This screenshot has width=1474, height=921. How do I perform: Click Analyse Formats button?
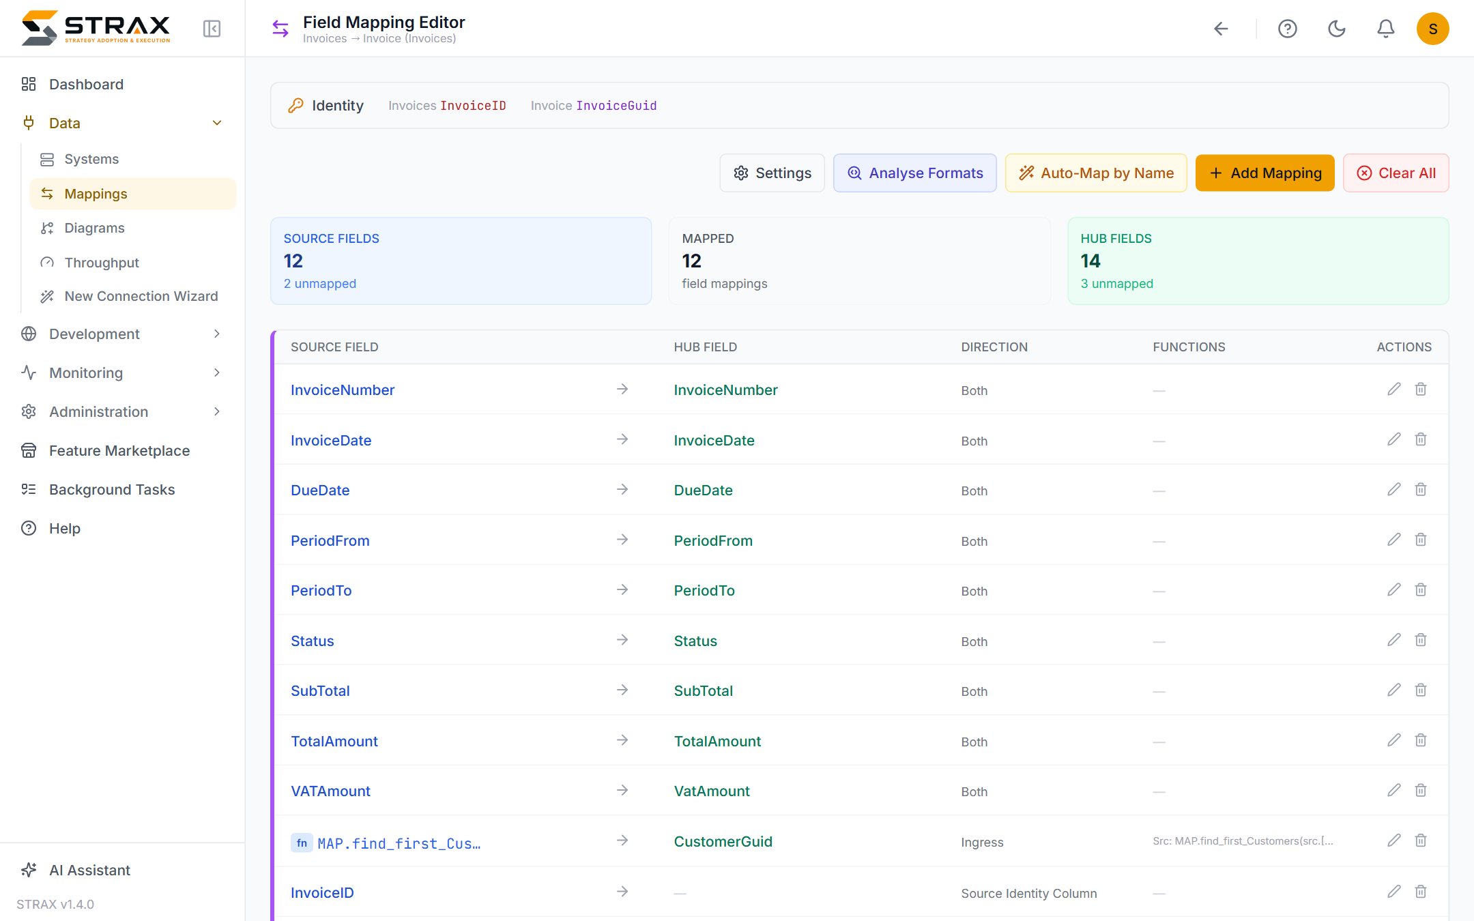pyautogui.click(x=914, y=173)
